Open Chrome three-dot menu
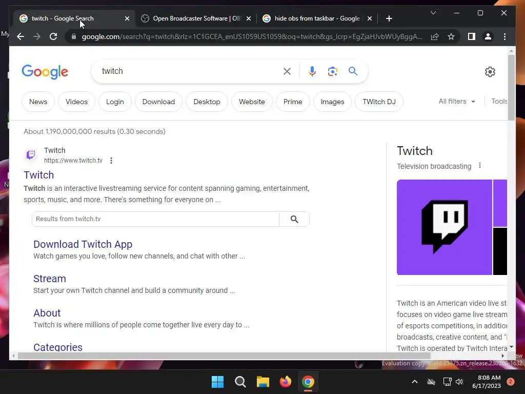525x394 pixels. [x=504, y=36]
